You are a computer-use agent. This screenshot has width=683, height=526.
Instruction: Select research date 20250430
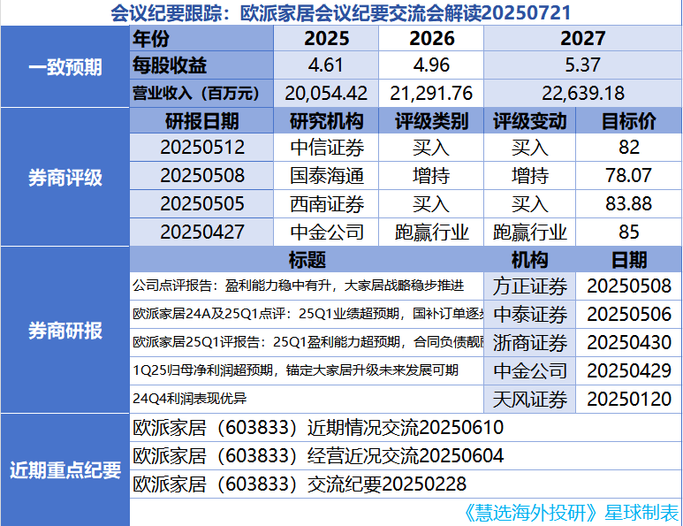click(629, 342)
